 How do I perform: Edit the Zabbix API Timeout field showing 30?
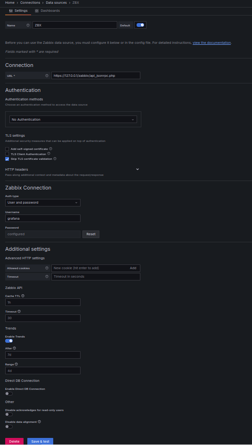pos(43,318)
